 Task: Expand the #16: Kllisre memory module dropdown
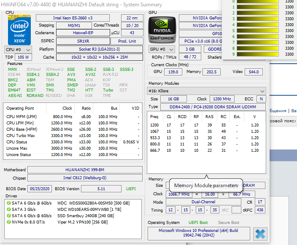(206, 91)
